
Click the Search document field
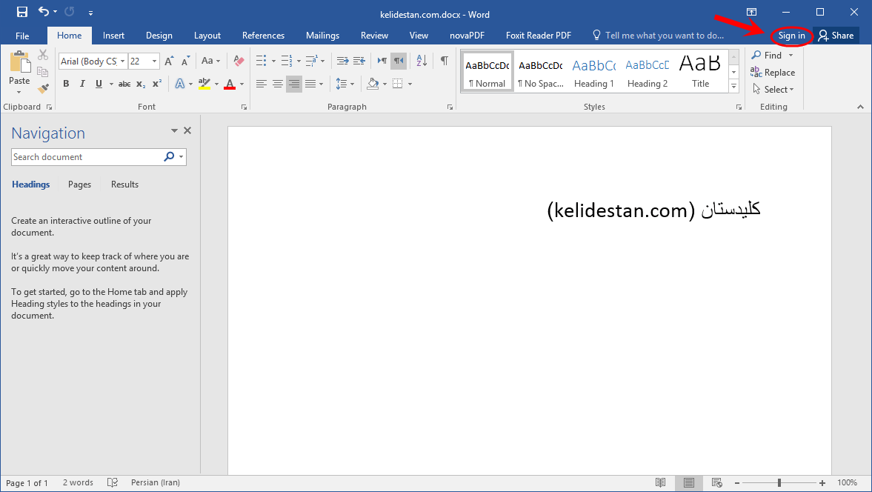tap(86, 157)
